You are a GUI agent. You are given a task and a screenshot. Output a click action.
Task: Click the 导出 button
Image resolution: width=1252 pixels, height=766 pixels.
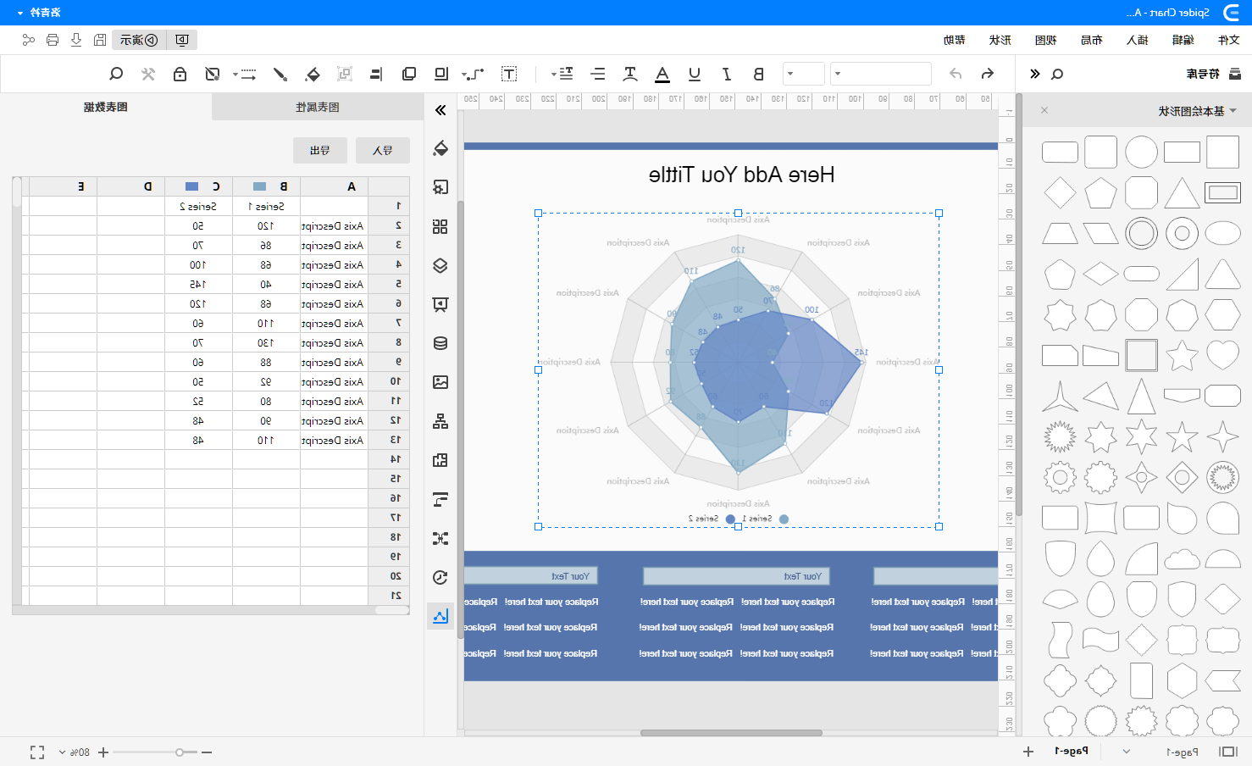[320, 150]
